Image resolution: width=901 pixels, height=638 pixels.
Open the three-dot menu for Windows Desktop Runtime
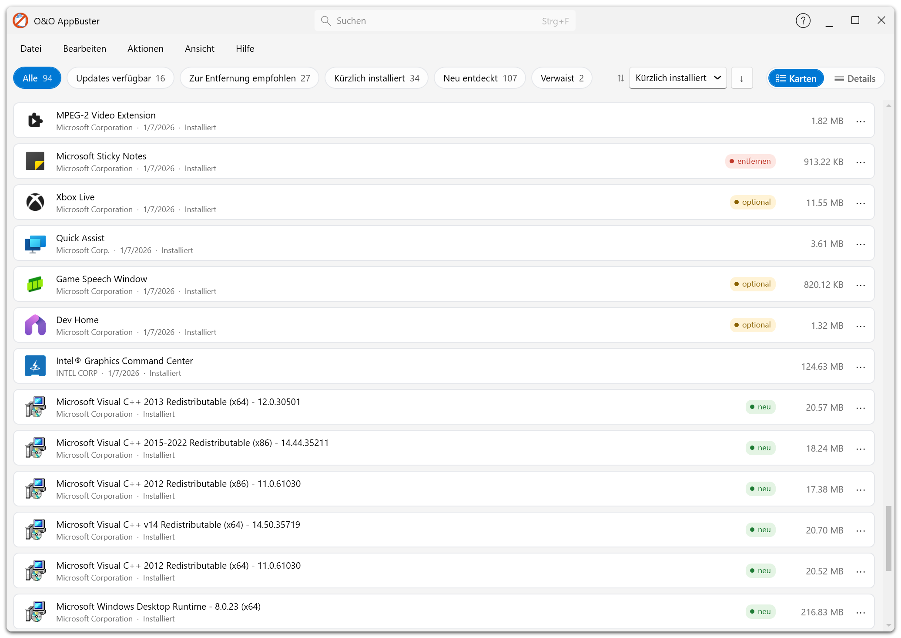coord(861,613)
